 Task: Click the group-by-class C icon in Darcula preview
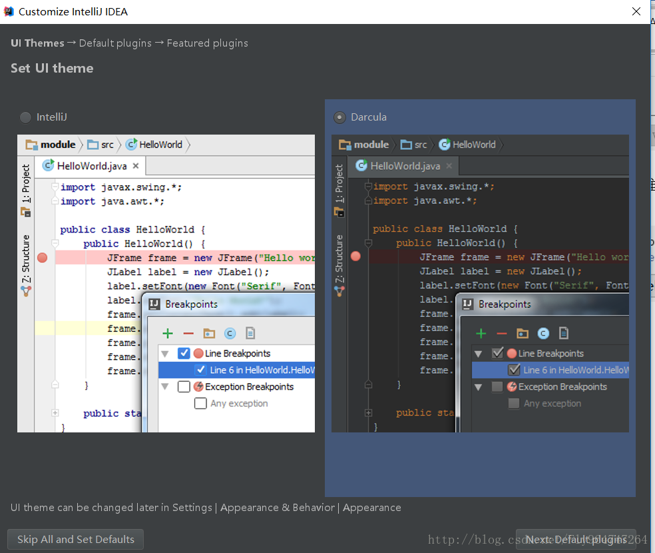pyautogui.click(x=543, y=333)
